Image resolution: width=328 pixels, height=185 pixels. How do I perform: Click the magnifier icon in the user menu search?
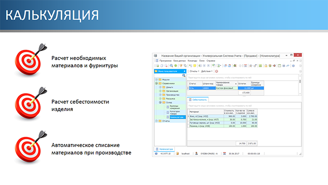click(183, 76)
